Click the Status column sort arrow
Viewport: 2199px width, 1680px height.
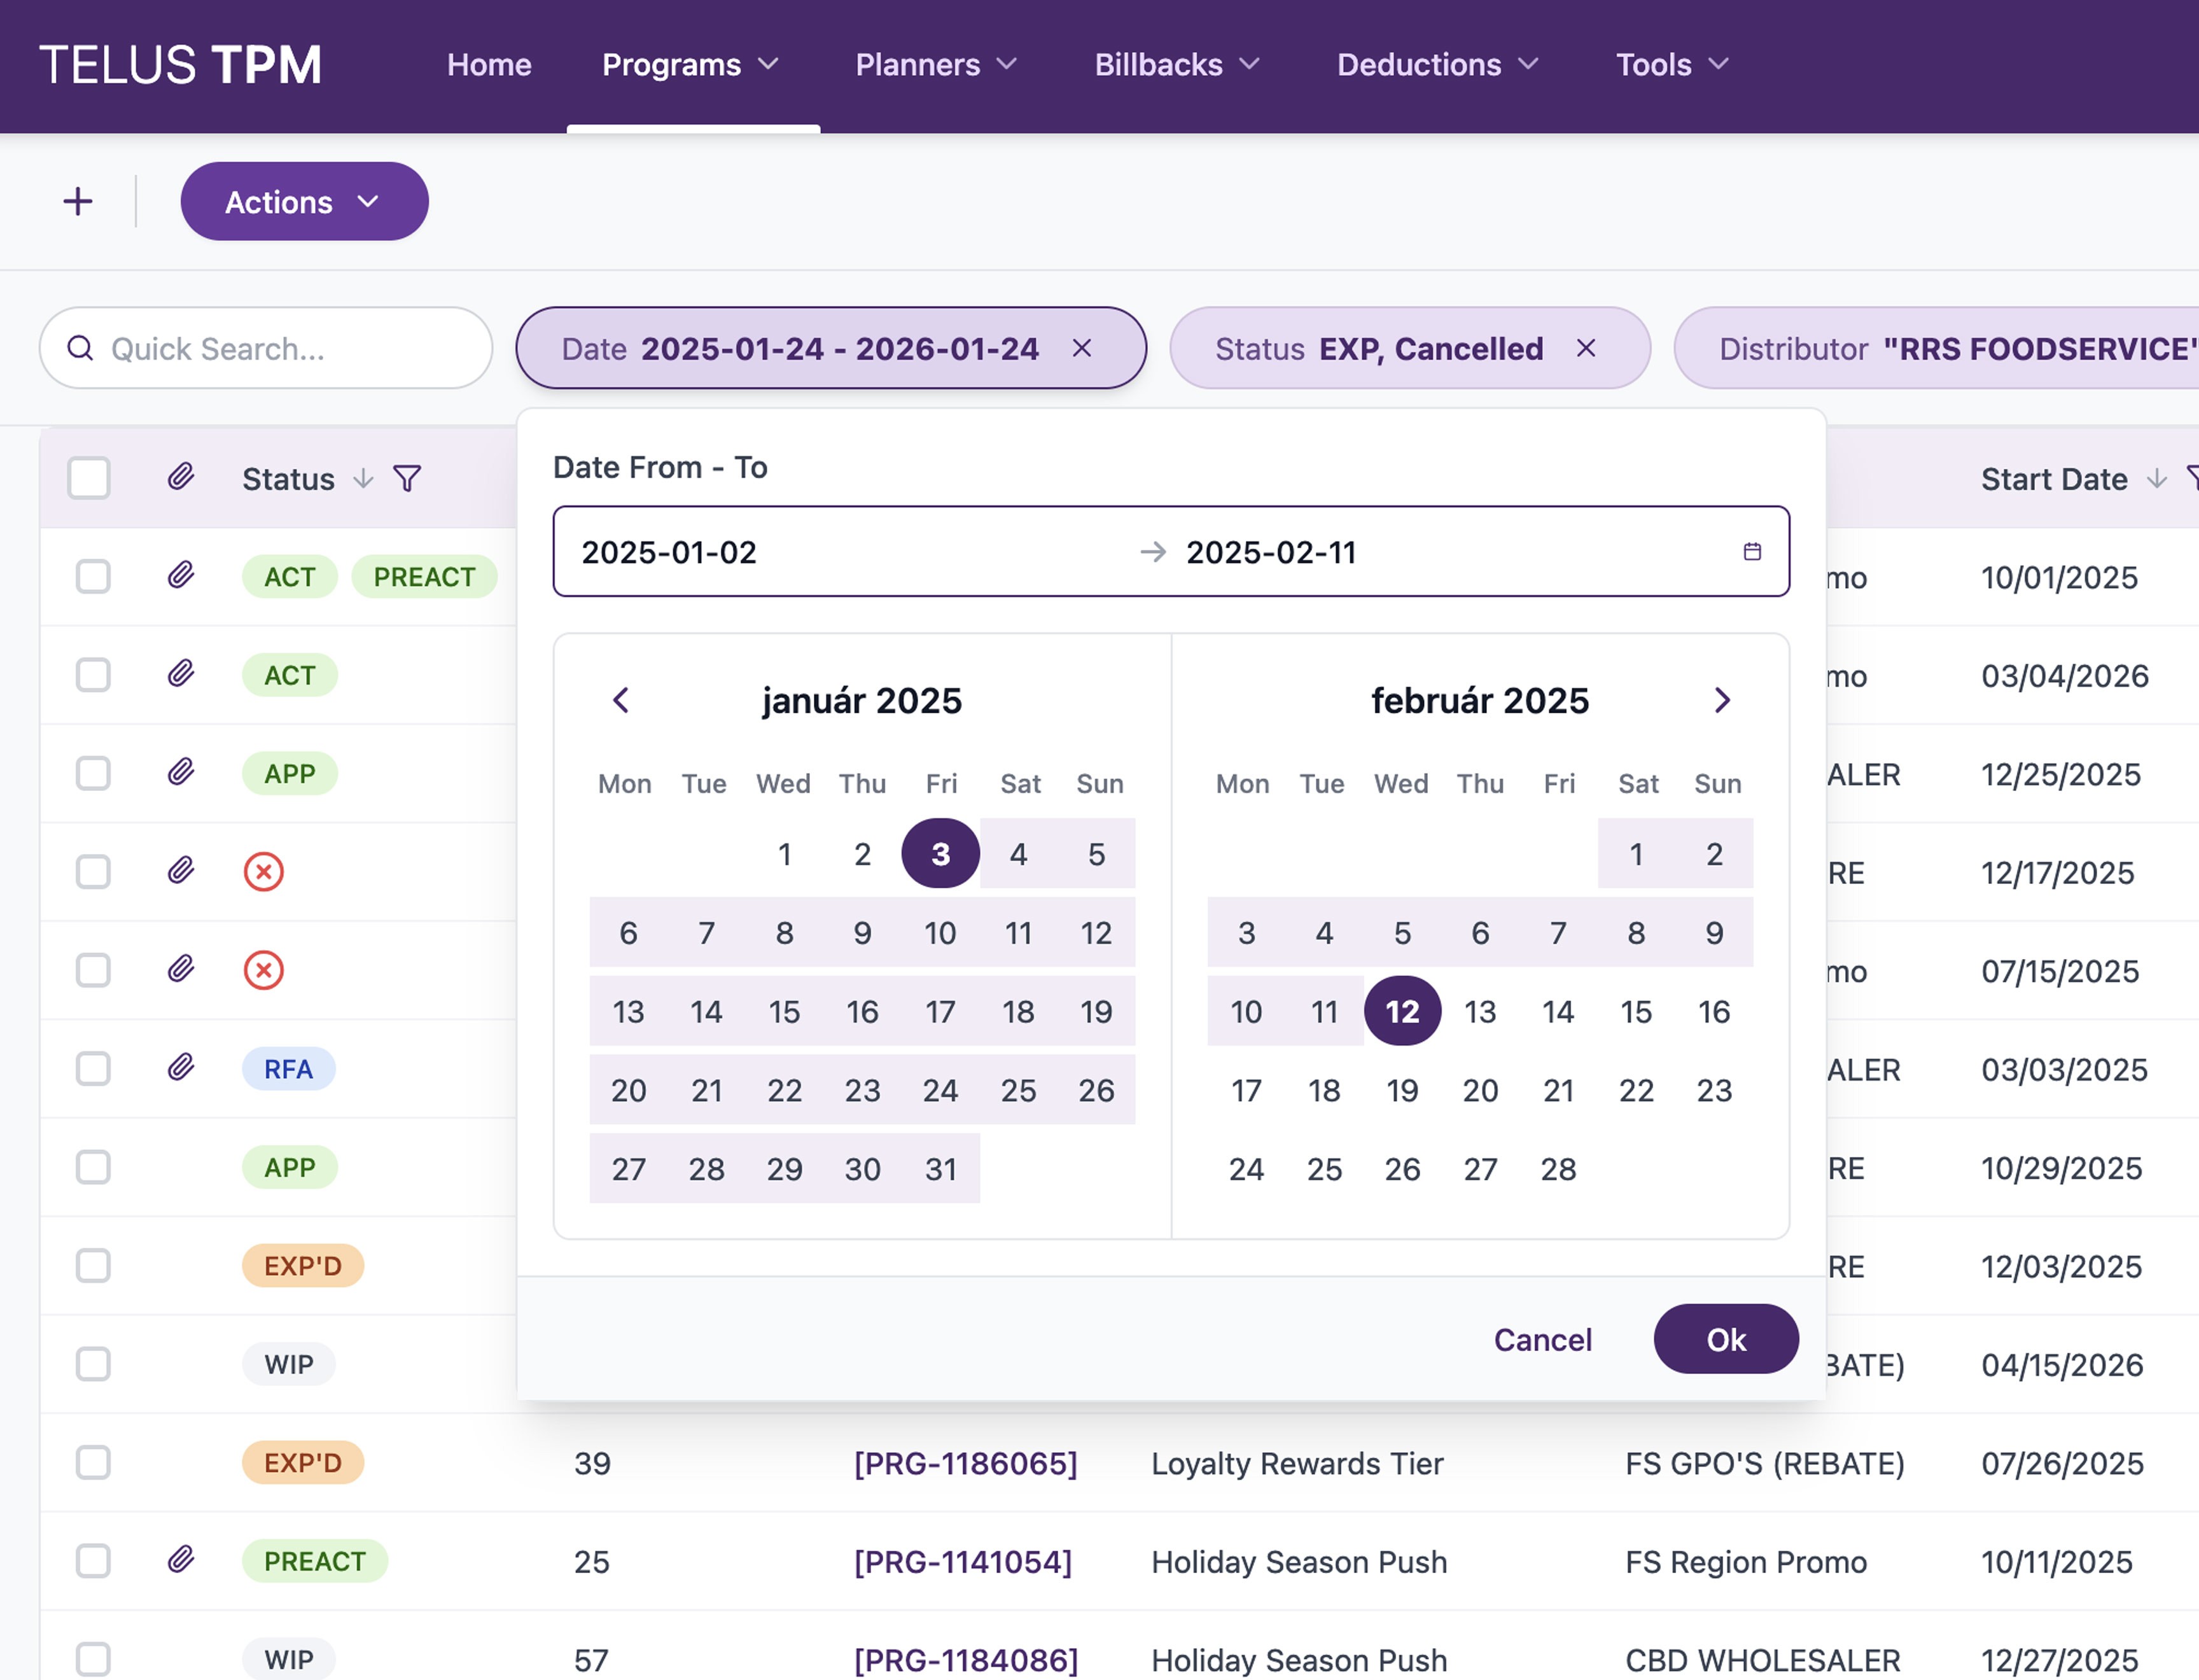click(x=364, y=479)
